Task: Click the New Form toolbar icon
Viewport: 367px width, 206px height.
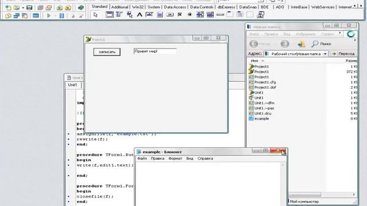Action: [x=36, y=16]
